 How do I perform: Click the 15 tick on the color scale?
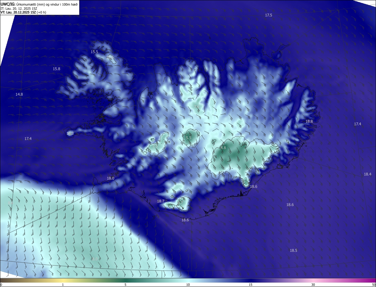(251, 285)
